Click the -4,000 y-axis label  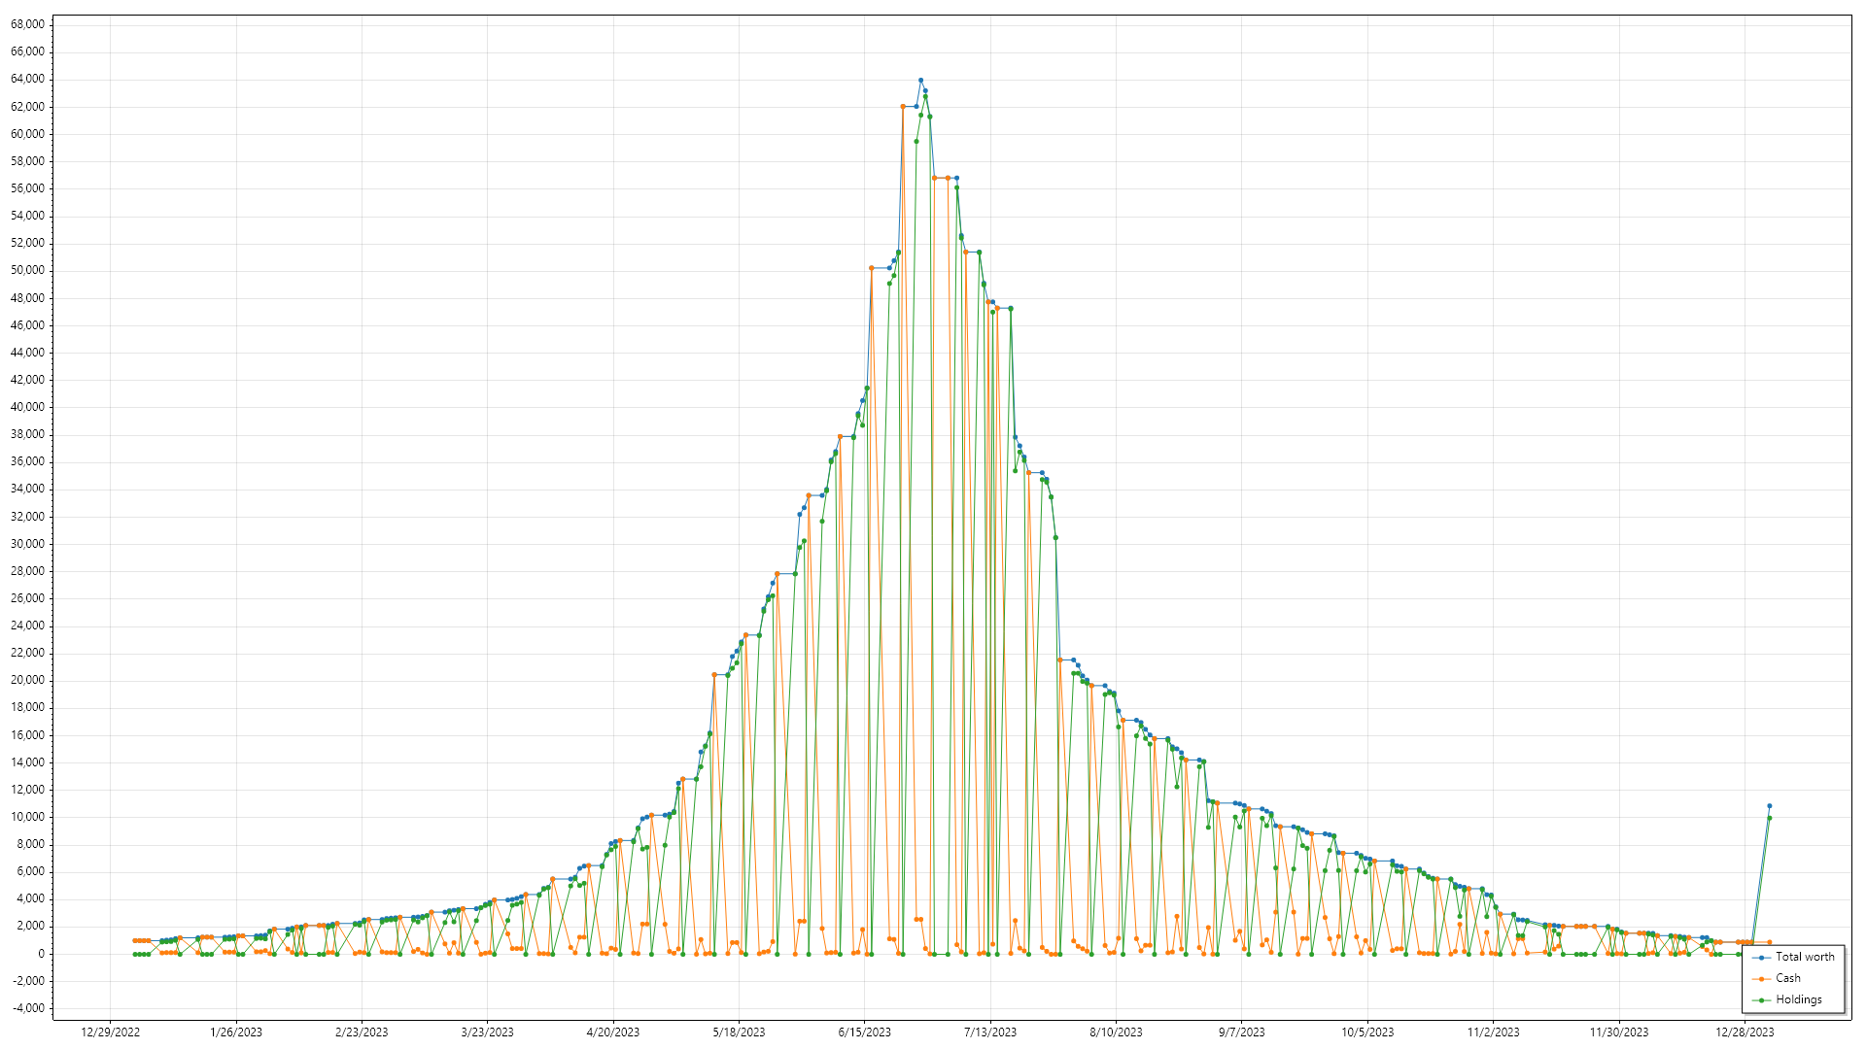click(x=27, y=1008)
